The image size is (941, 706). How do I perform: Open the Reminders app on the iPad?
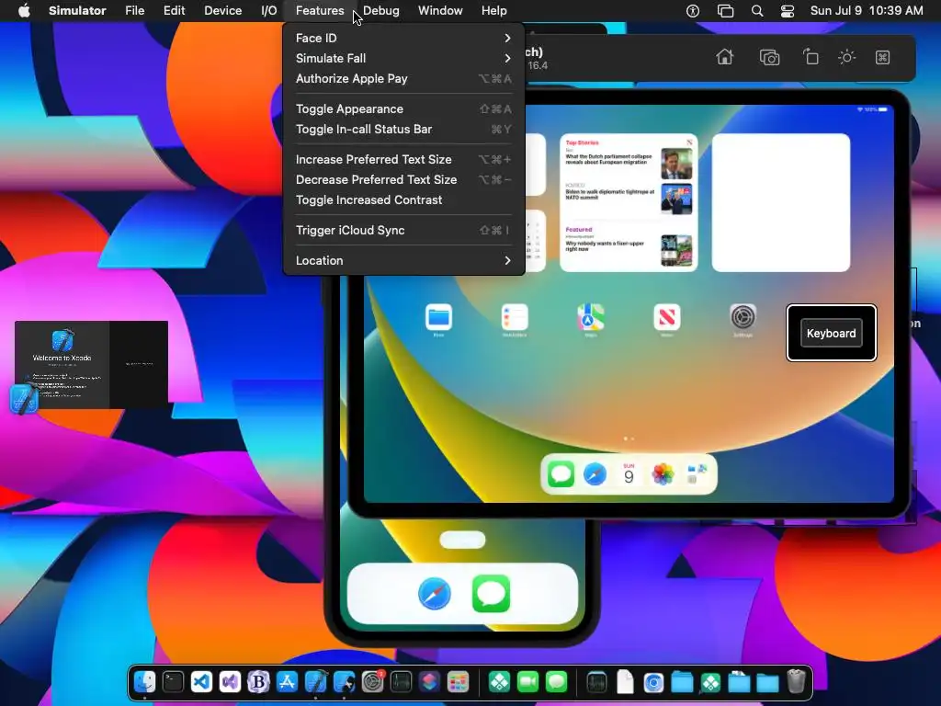[515, 317]
